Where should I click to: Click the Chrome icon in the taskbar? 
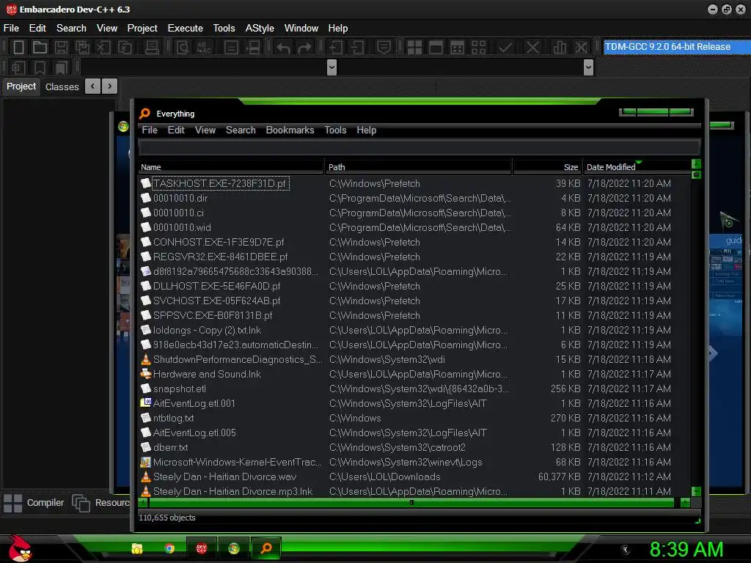(169, 548)
